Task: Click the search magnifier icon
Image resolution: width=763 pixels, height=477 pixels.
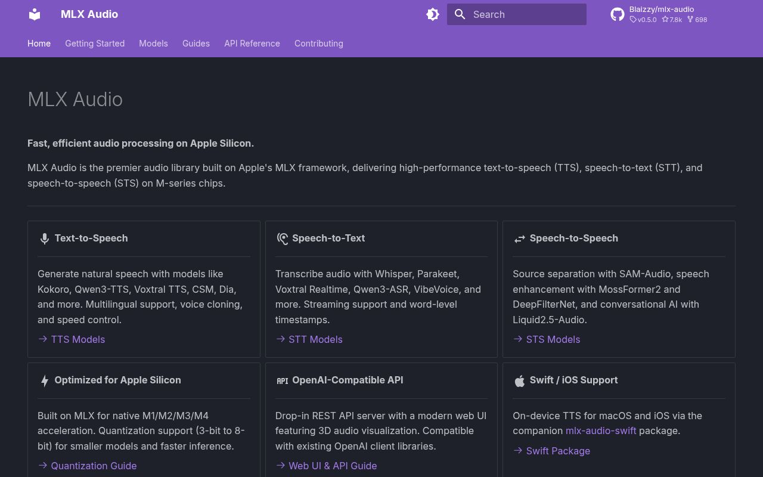Action: [x=460, y=14]
